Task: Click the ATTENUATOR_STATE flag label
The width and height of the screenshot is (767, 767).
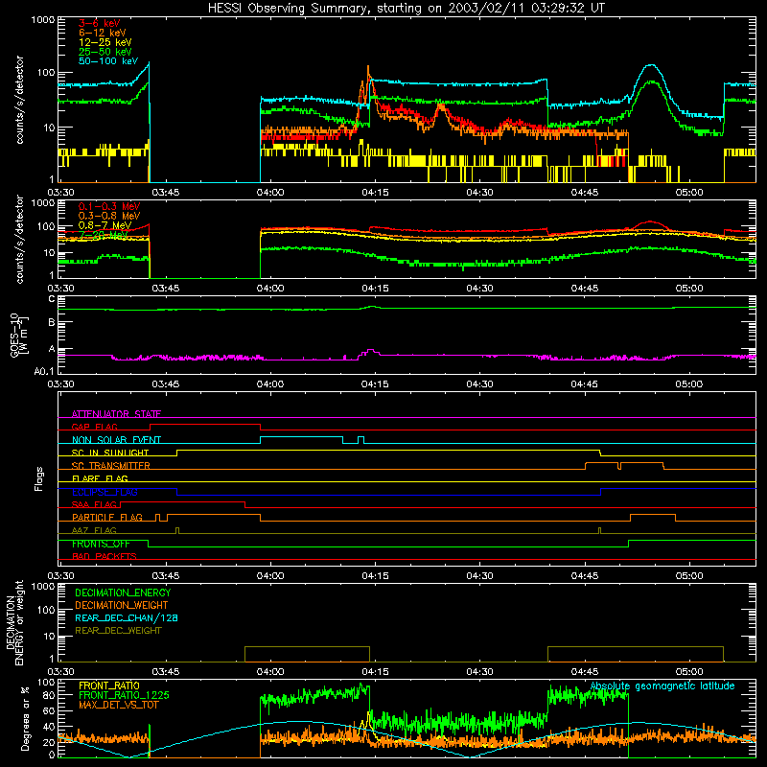Action: click(x=116, y=414)
